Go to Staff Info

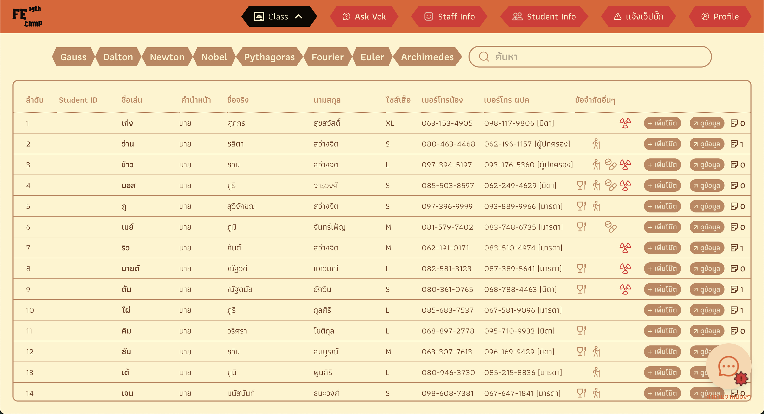pyautogui.click(x=449, y=17)
